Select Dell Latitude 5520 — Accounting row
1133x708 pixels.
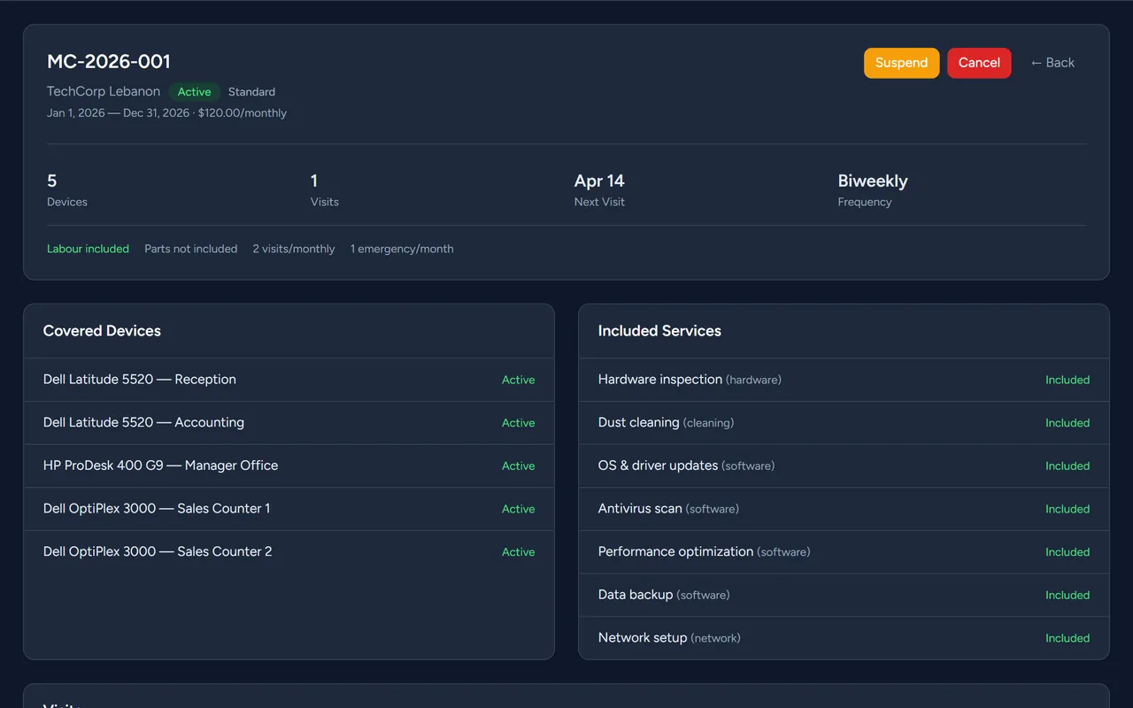289,423
